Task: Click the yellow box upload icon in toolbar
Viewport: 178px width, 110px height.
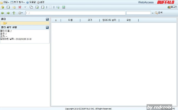Action: pos(3,7)
